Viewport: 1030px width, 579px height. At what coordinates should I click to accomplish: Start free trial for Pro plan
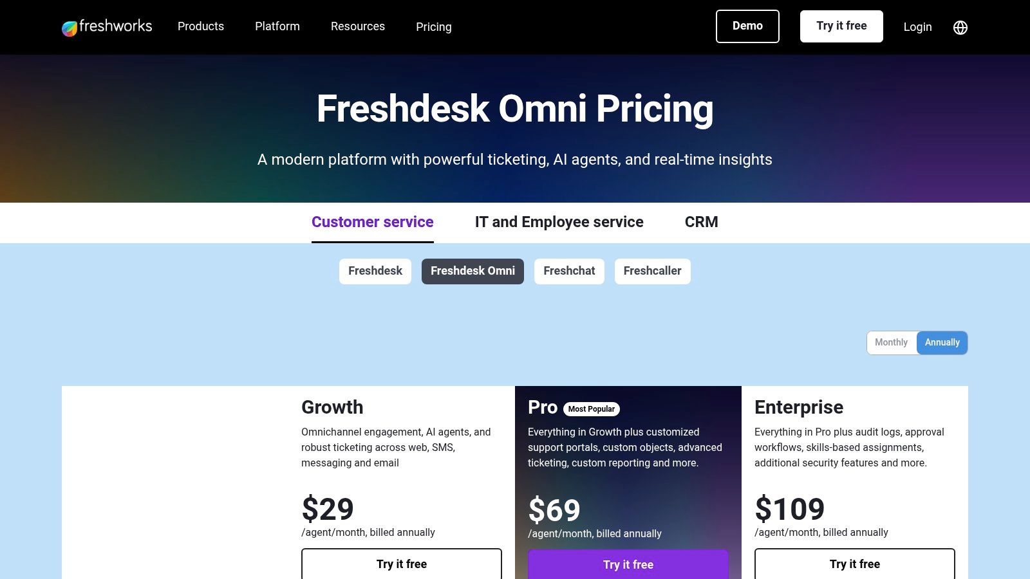[628, 564]
